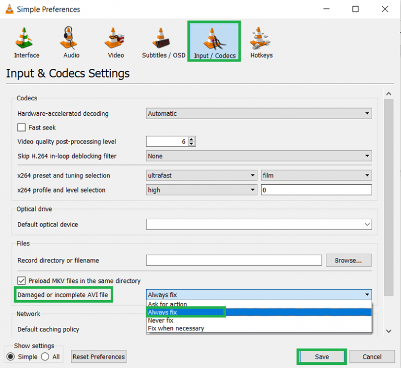Choose Ask for action option
Viewport: 401px width, 368px height.
click(259, 304)
